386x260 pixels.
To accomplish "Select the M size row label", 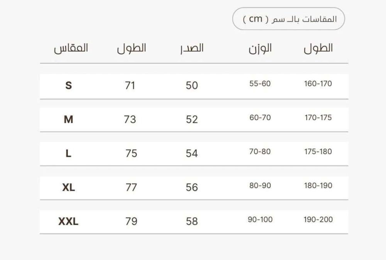I will (x=68, y=119).
